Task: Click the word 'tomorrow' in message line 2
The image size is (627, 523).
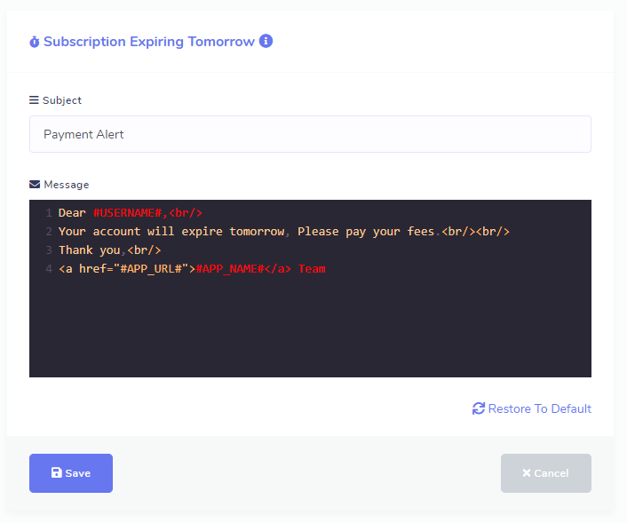Action: (x=257, y=232)
